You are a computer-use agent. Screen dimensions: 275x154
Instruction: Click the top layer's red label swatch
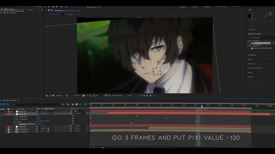point(9,112)
